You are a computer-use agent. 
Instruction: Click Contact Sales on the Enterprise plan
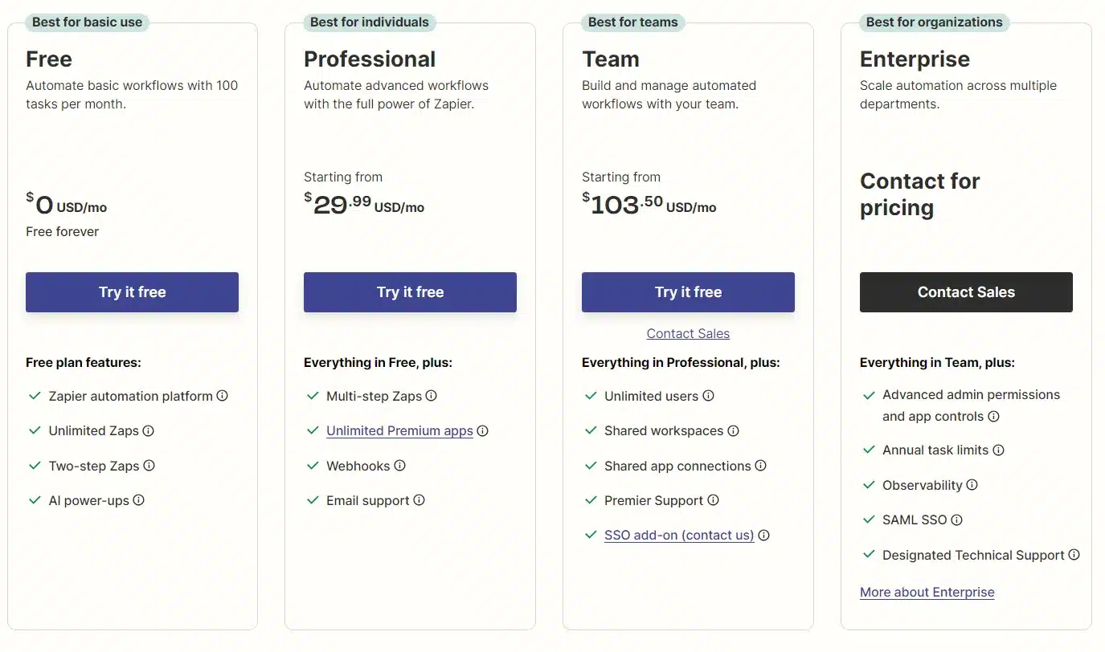tap(966, 291)
